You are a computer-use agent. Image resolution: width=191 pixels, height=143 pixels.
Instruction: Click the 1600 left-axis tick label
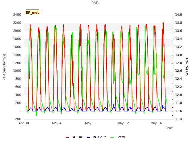17,47
